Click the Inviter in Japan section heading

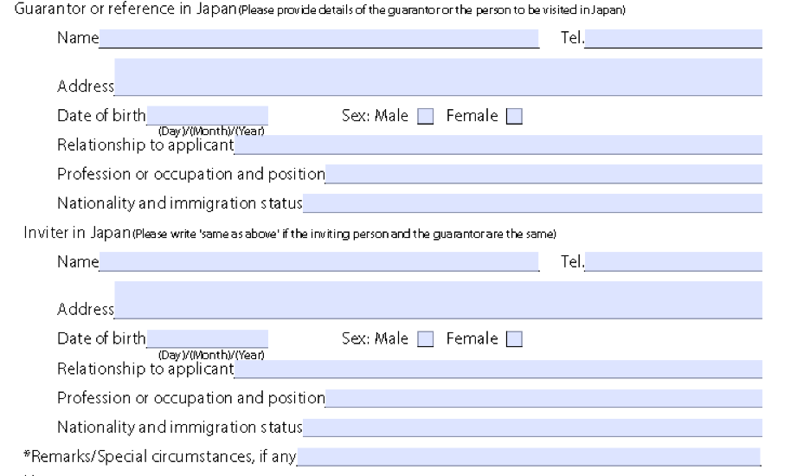pyautogui.click(x=77, y=233)
